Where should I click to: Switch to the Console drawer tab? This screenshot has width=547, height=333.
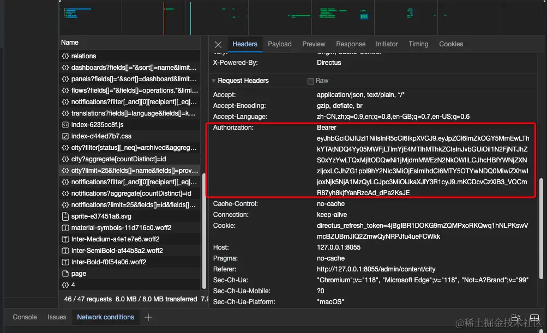pos(25,317)
